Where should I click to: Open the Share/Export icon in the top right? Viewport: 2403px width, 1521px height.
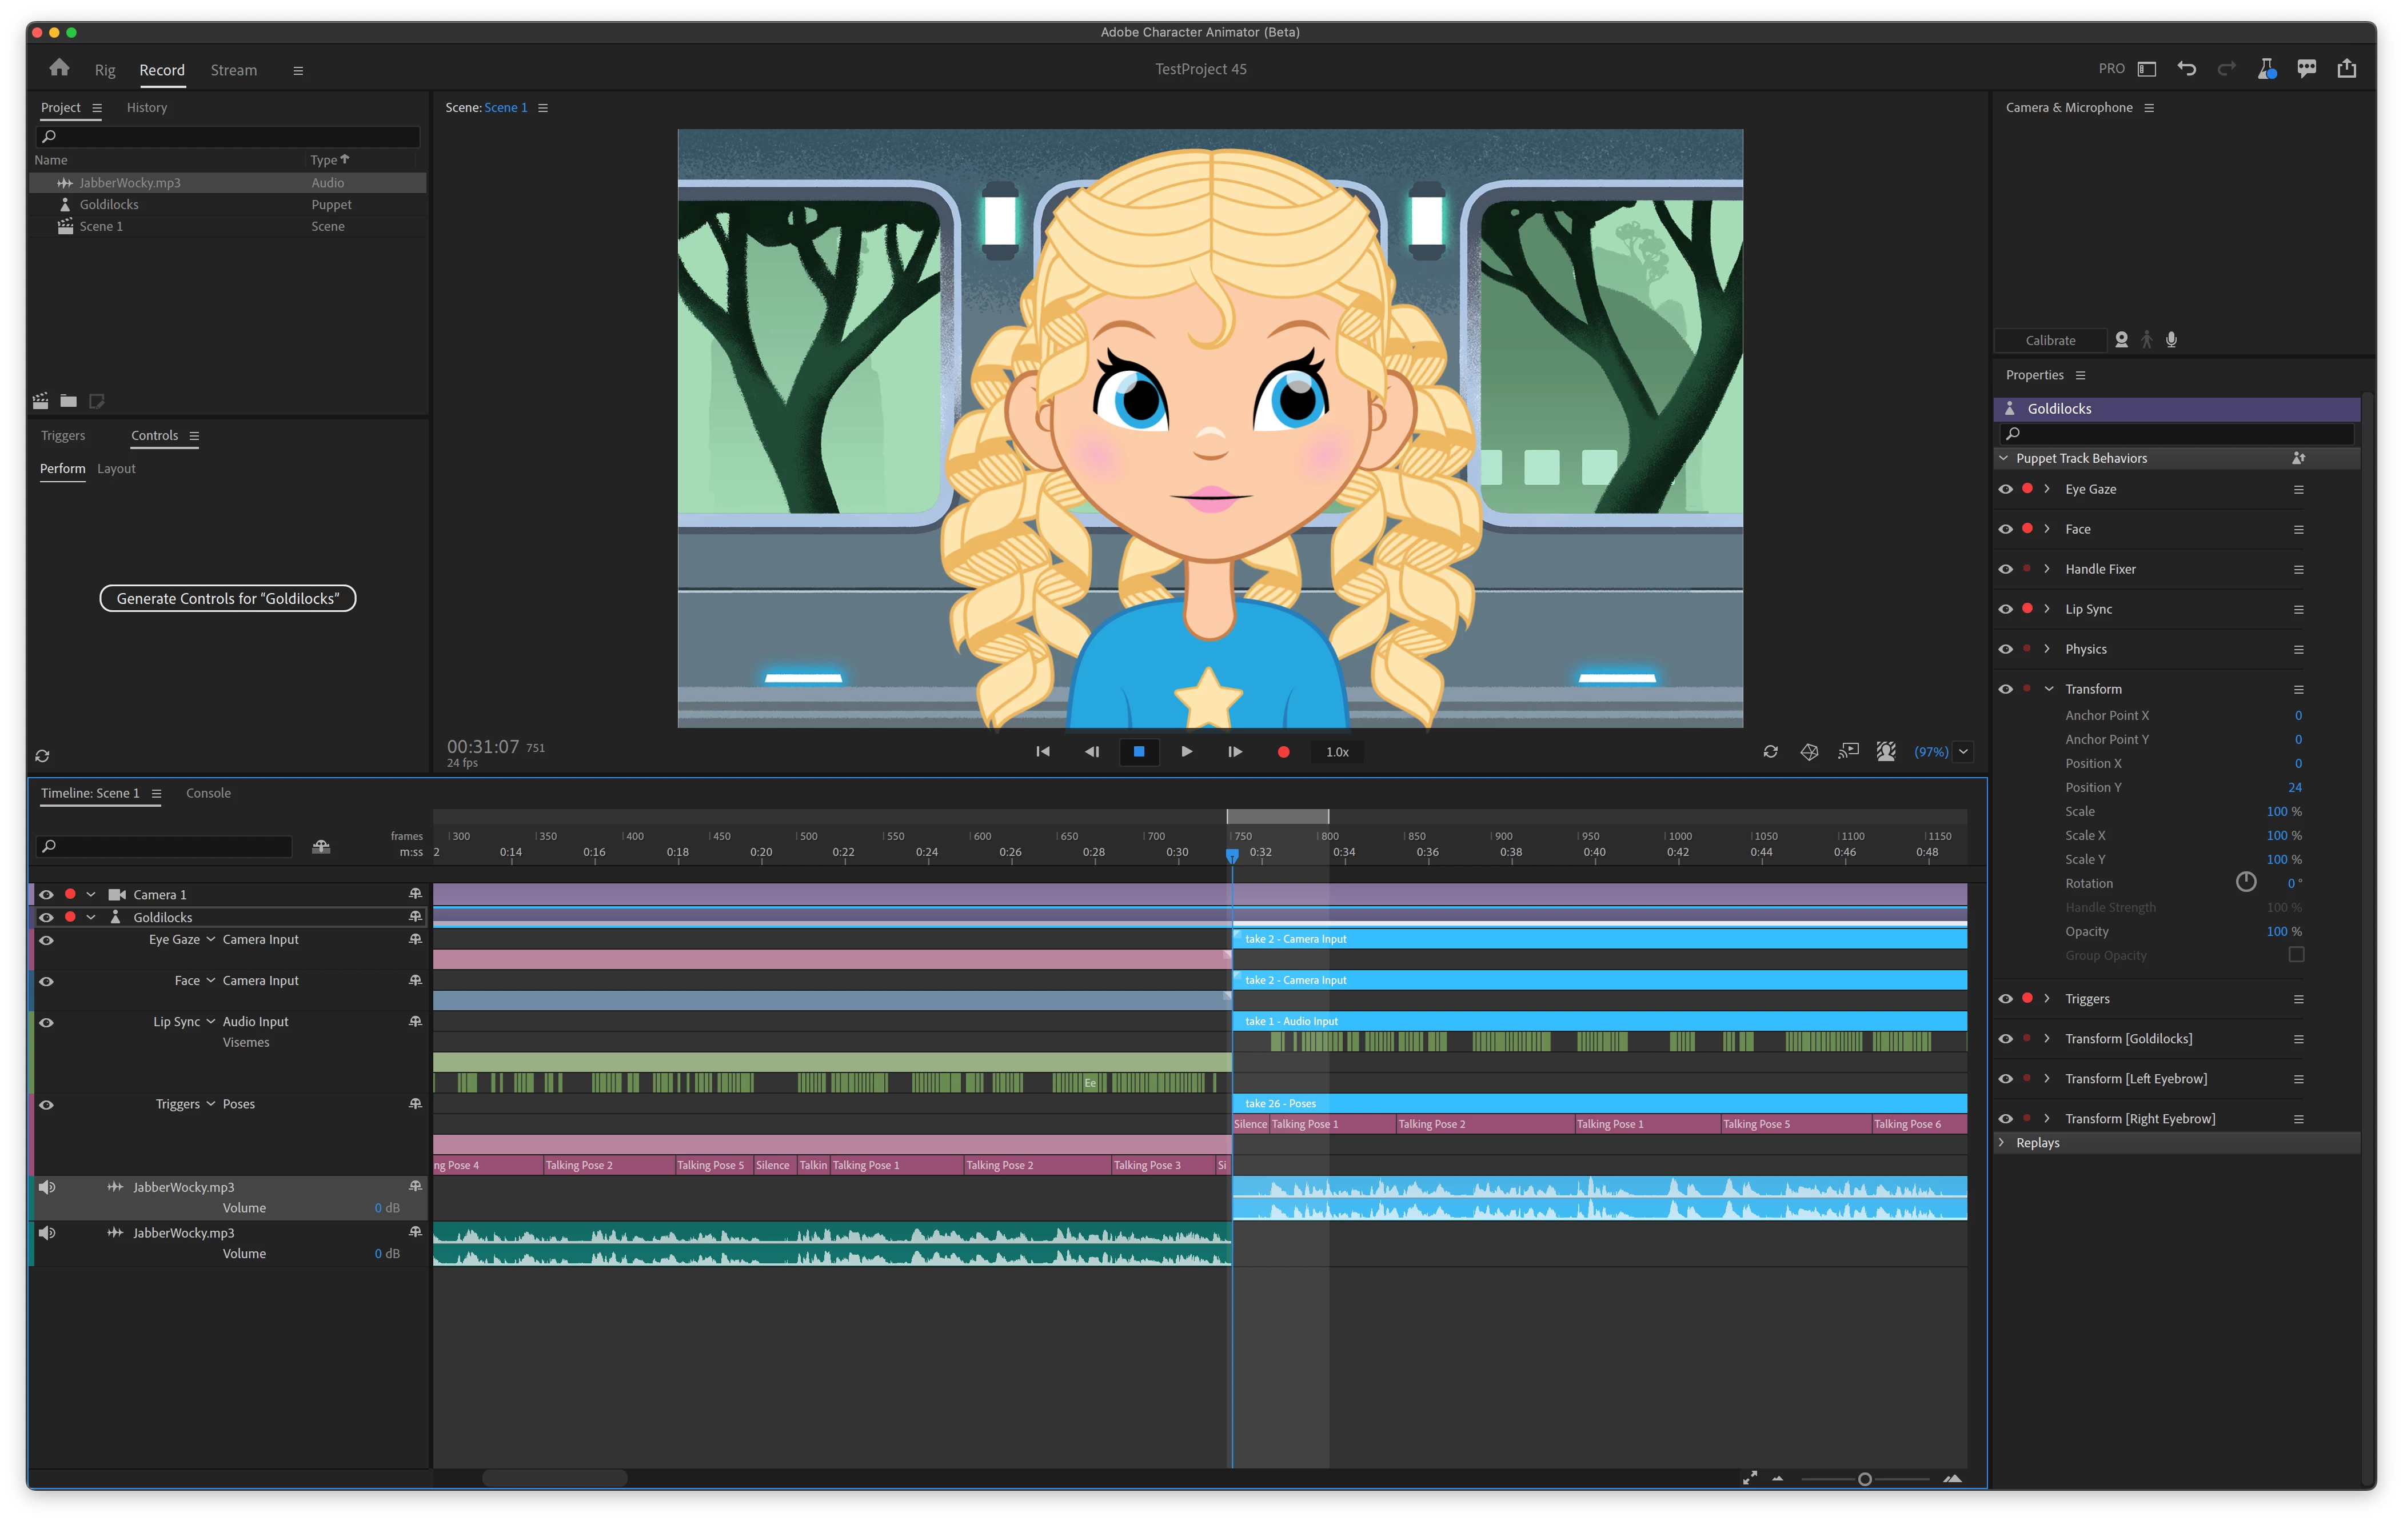2346,69
